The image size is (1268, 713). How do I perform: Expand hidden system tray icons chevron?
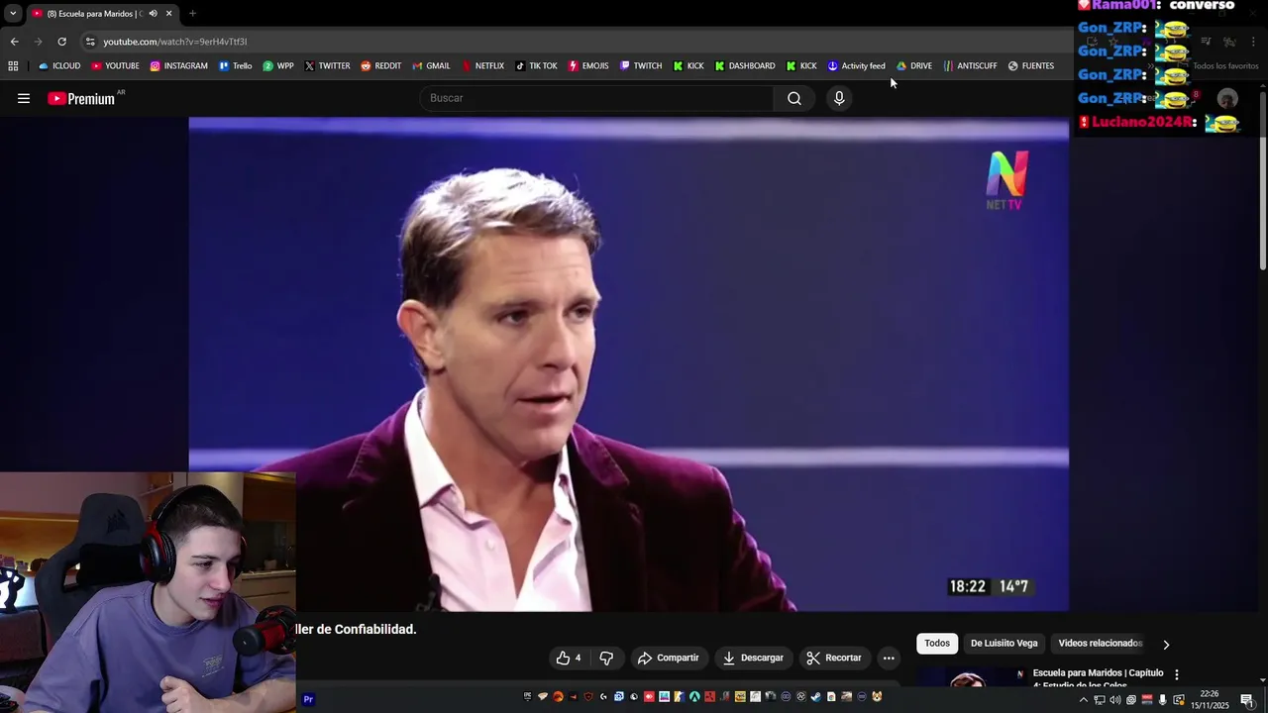[1083, 700]
